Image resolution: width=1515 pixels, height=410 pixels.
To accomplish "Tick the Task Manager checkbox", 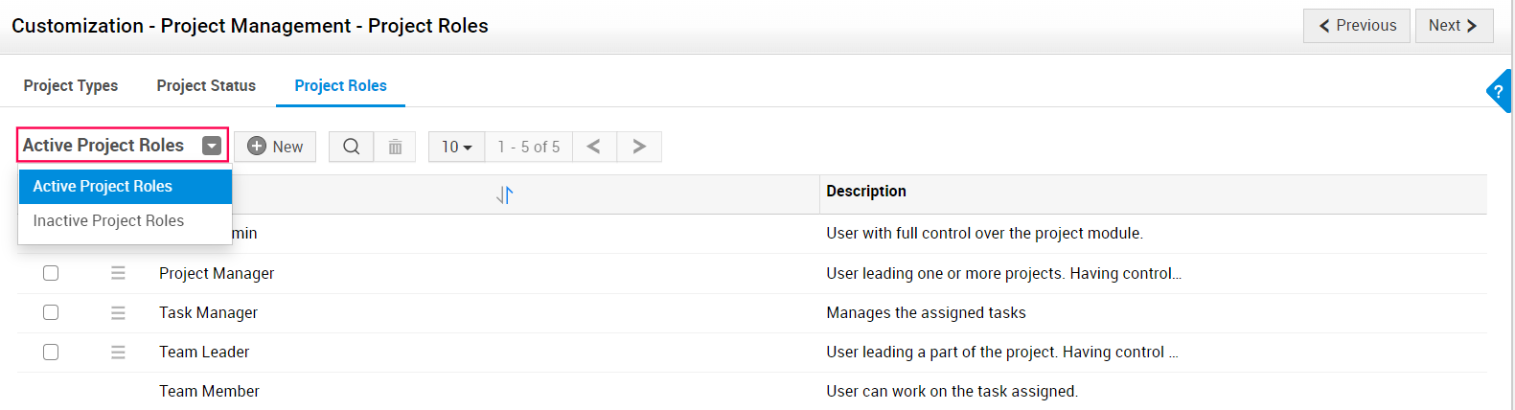I will (51, 312).
